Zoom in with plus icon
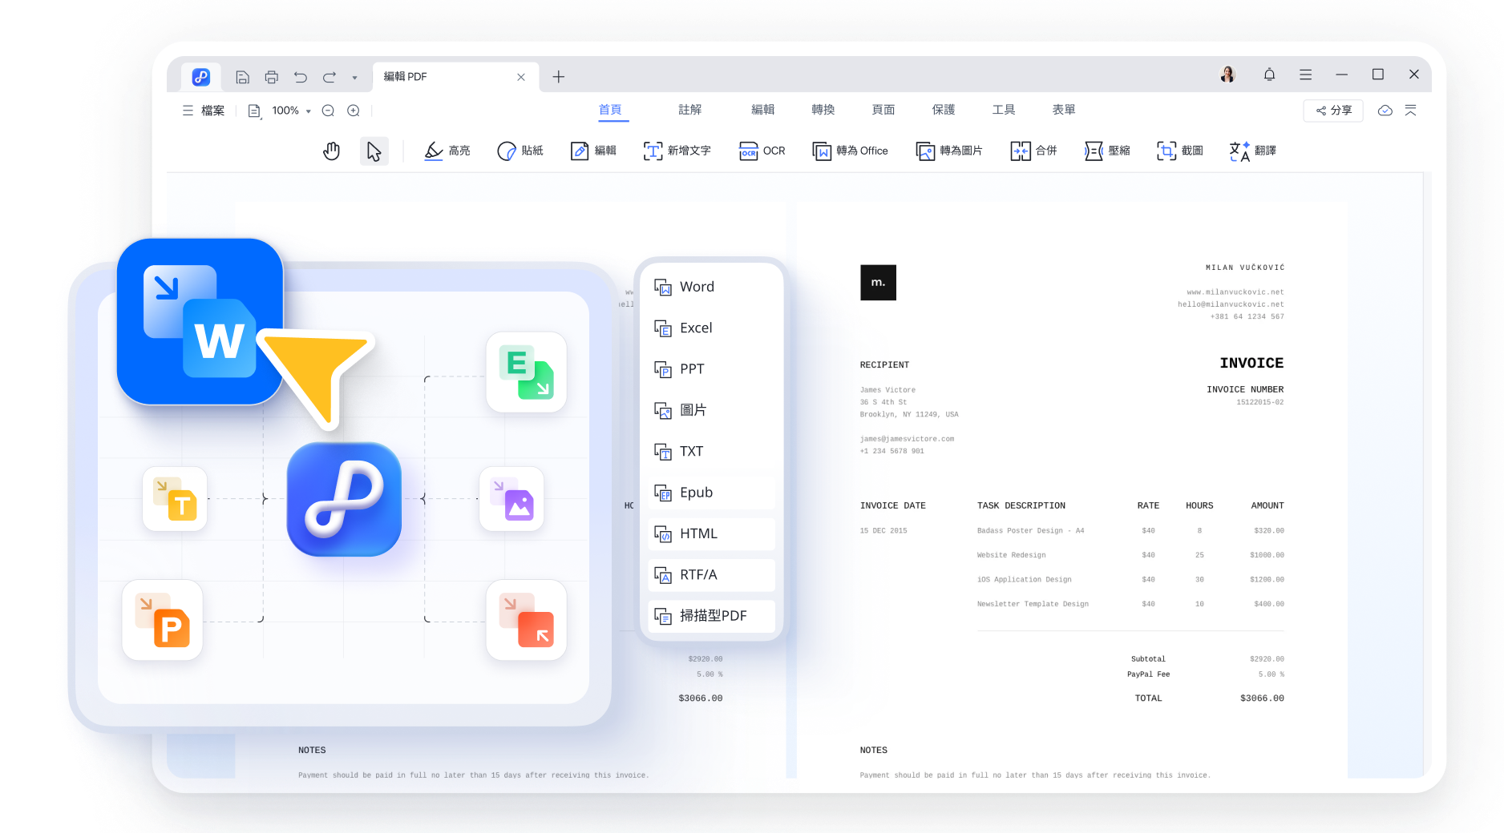The image size is (1504, 833). tap(354, 111)
